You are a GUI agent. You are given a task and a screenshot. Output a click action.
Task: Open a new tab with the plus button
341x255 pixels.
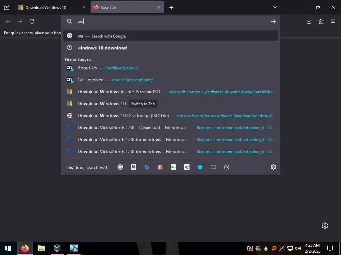tap(171, 8)
